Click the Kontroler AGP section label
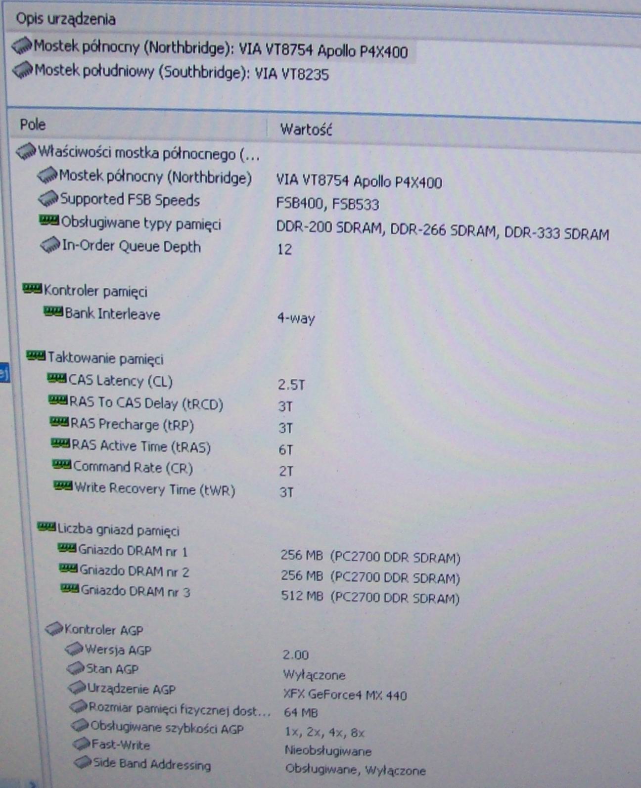 click(x=104, y=630)
